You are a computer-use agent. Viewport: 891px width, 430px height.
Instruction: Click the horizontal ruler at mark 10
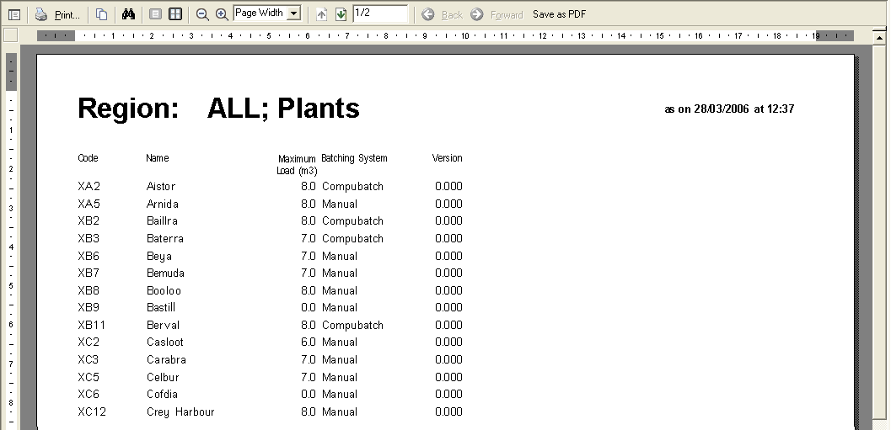click(x=464, y=36)
